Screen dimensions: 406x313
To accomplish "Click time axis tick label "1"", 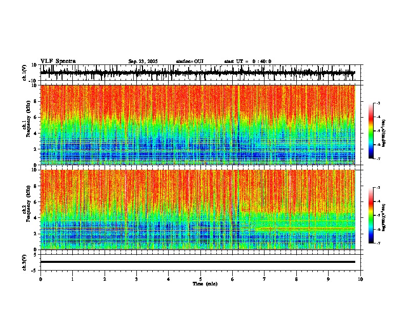I will coord(72,279).
